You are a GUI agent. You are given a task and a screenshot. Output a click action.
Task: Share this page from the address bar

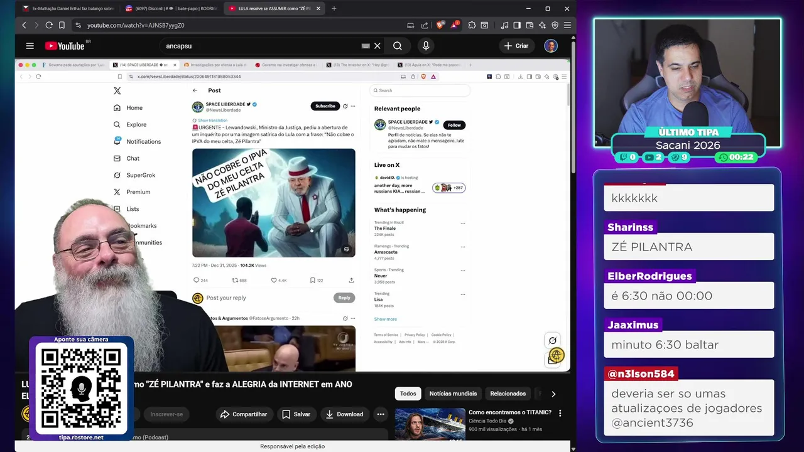[x=425, y=25]
